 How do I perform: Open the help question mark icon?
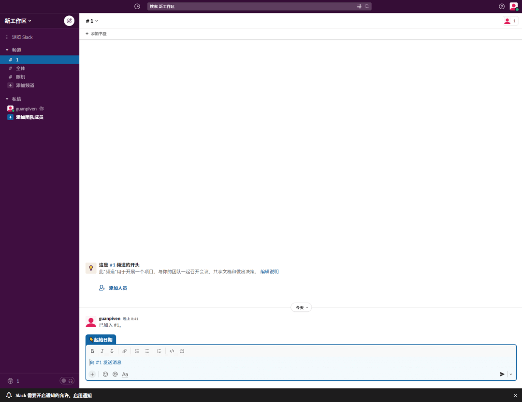[502, 6]
